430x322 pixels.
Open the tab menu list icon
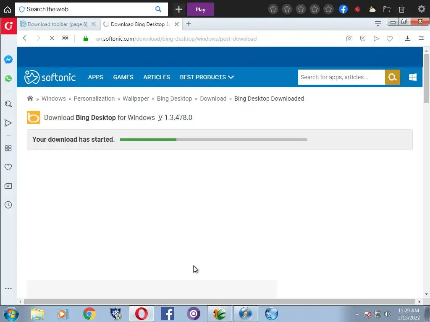pos(378,24)
